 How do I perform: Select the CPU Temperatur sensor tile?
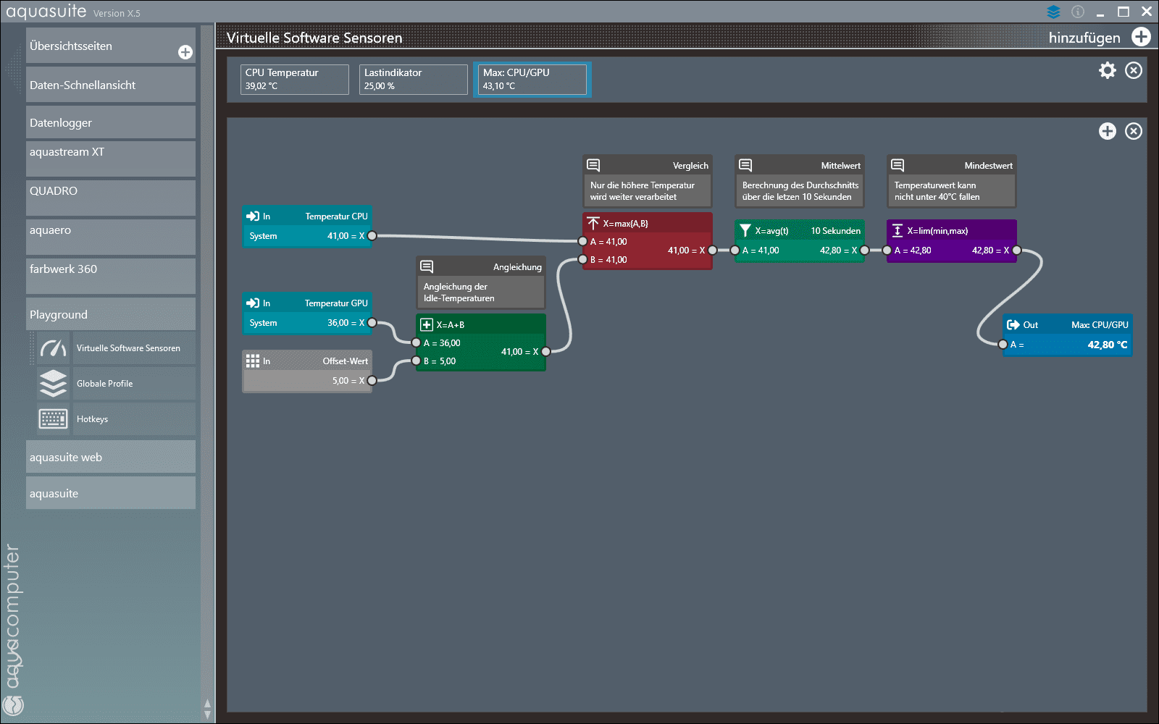click(294, 79)
